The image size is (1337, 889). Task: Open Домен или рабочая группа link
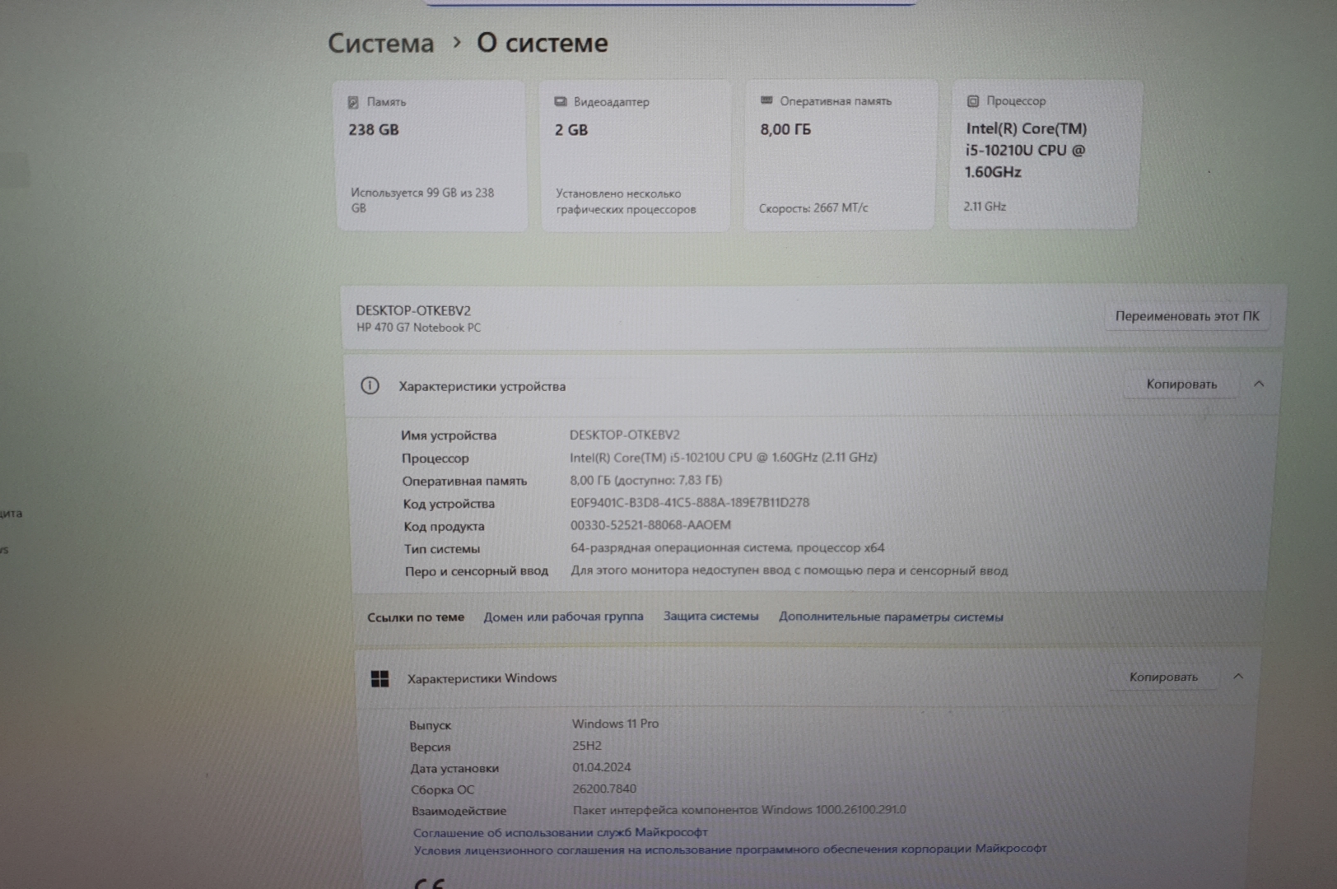pyautogui.click(x=563, y=617)
